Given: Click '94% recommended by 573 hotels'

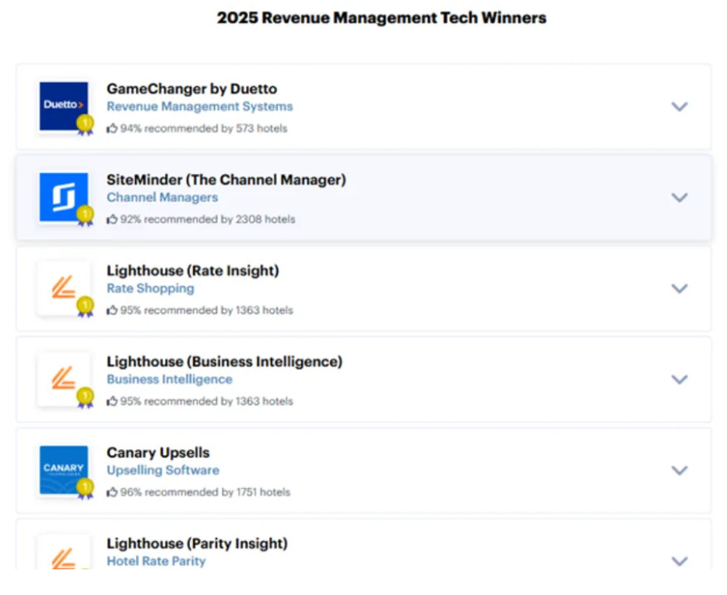Looking at the screenshot, I should click(204, 128).
